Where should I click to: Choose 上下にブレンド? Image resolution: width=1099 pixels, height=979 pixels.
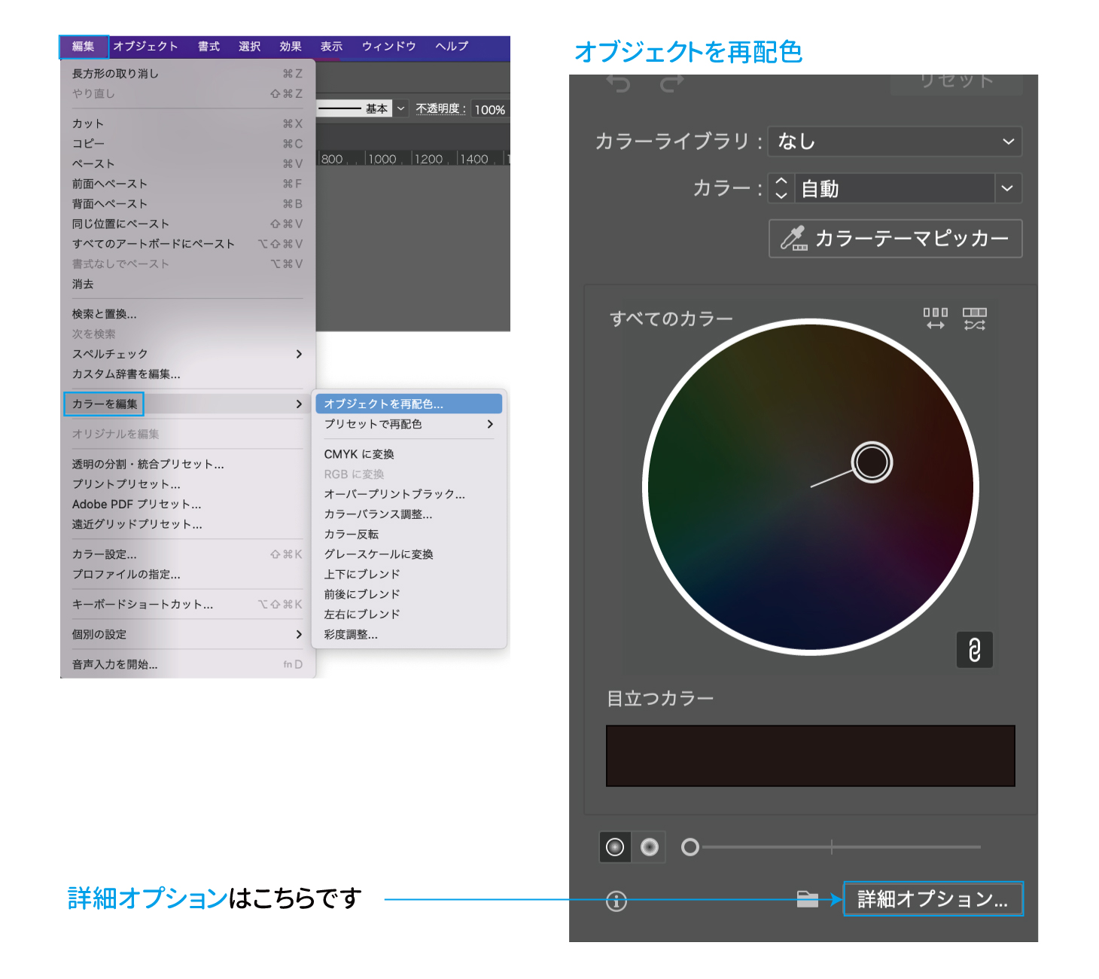click(x=409, y=574)
